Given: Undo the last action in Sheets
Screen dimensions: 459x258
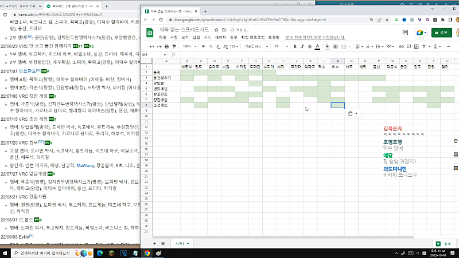Looking at the screenshot, I should pyautogui.click(x=151, y=46).
